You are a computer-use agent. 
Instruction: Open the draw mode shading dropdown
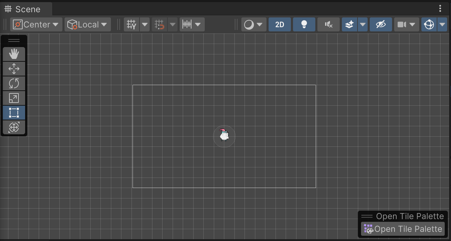tap(254, 24)
